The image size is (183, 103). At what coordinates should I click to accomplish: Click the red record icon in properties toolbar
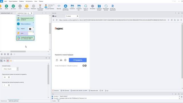(8, 61)
